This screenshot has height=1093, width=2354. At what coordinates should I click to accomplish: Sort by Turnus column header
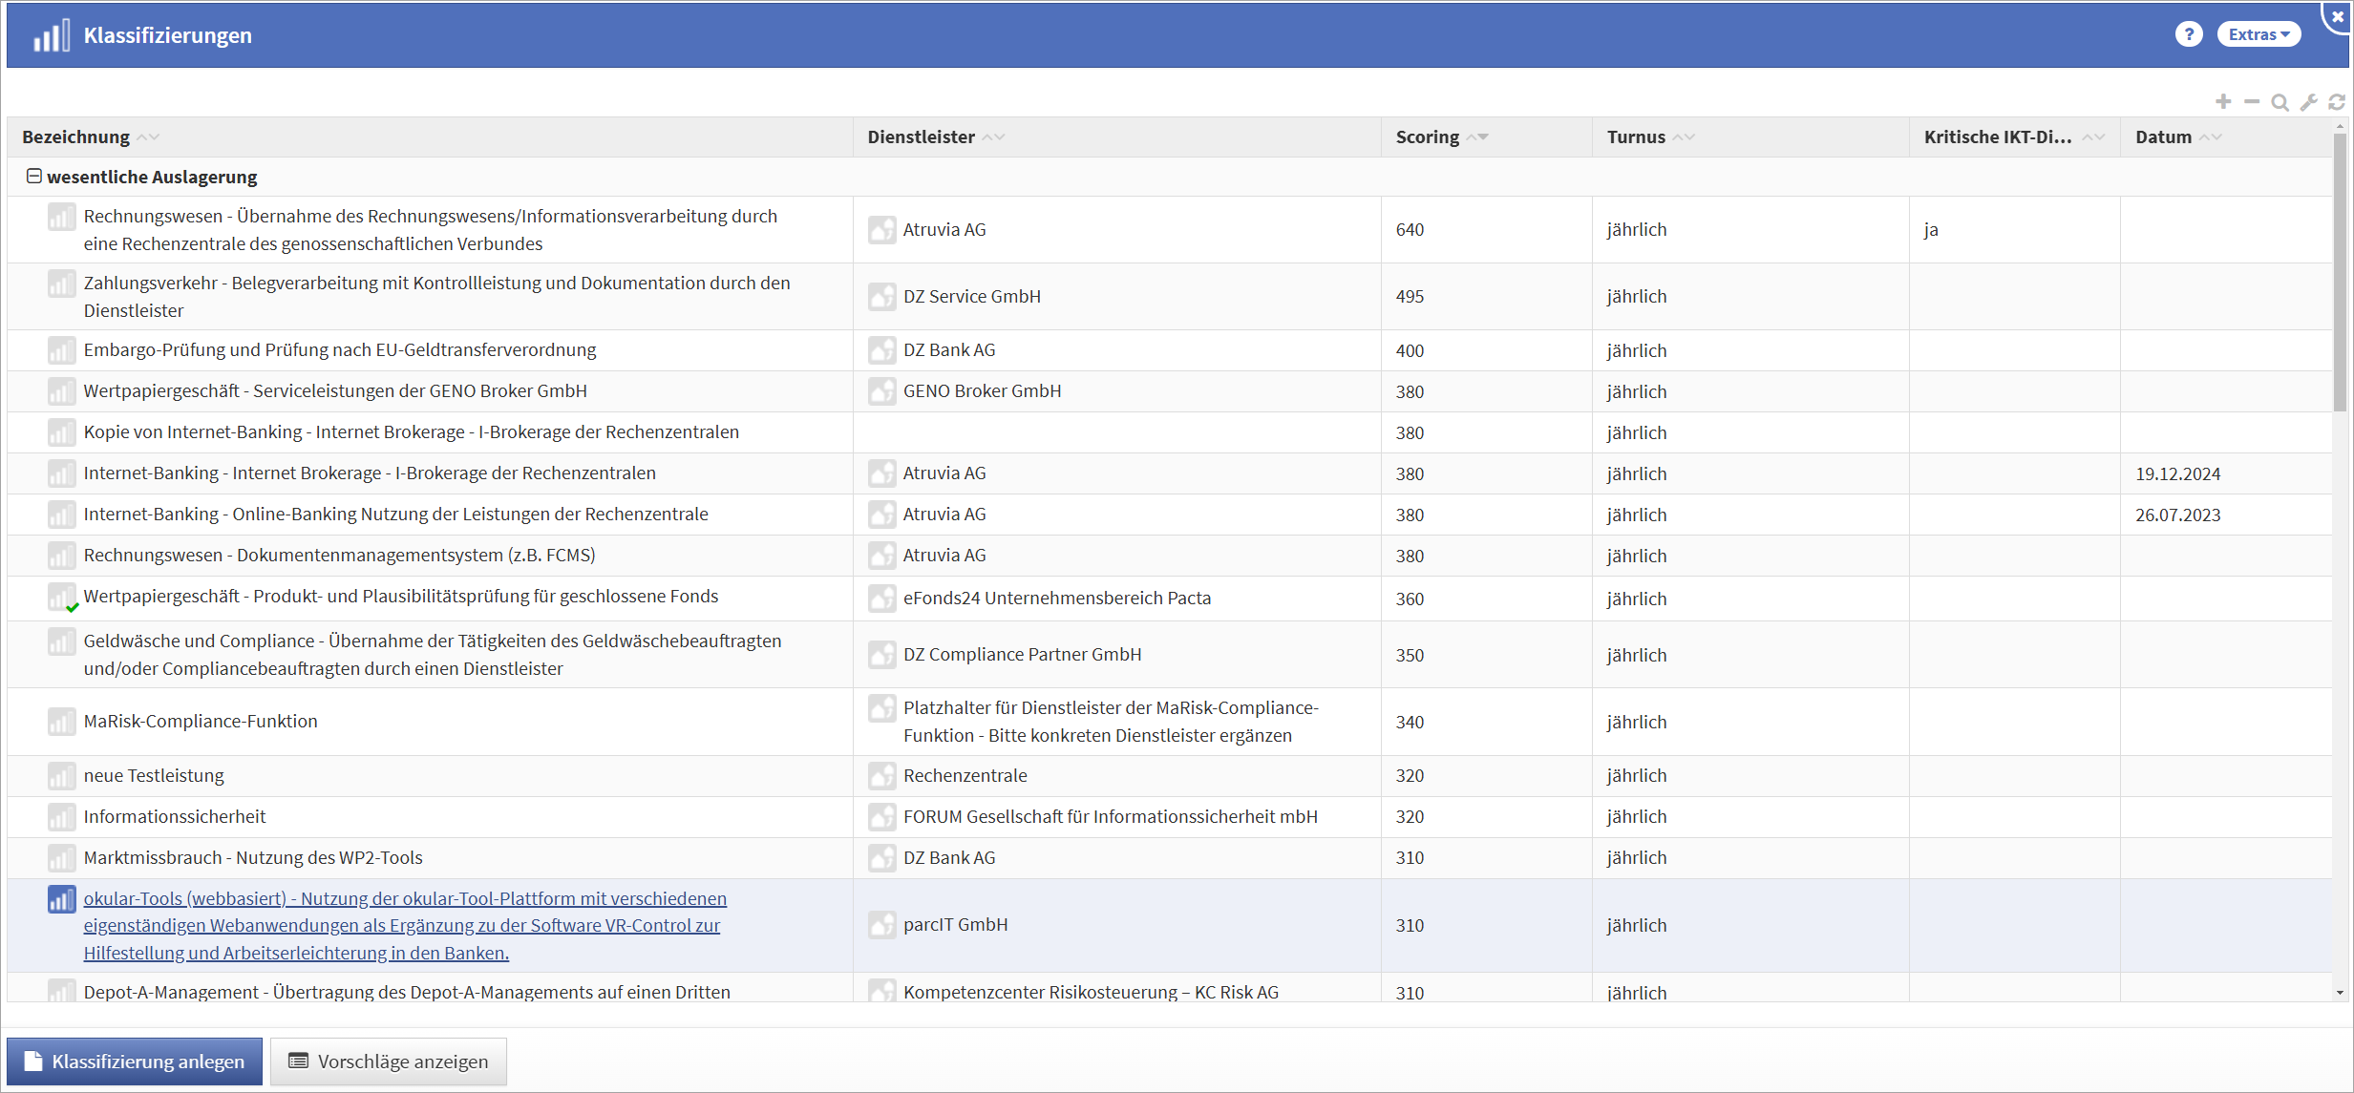[1636, 137]
